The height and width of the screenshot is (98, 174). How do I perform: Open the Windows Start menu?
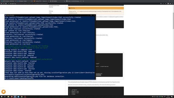[x=2, y=97]
